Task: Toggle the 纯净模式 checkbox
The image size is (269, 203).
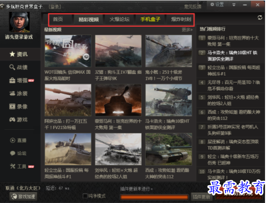Action: [x=85, y=196]
